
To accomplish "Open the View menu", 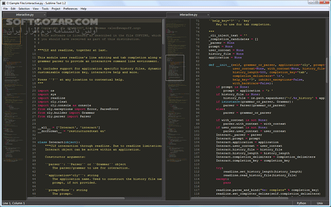I will coord(35,9).
